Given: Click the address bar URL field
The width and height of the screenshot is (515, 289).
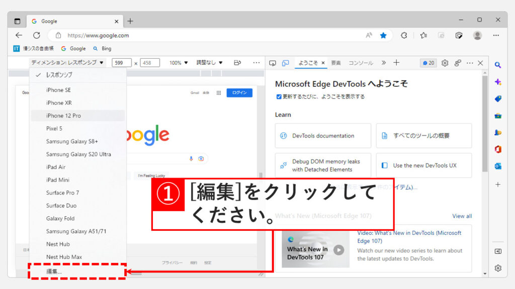Looking at the screenshot, I should coord(213,36).
